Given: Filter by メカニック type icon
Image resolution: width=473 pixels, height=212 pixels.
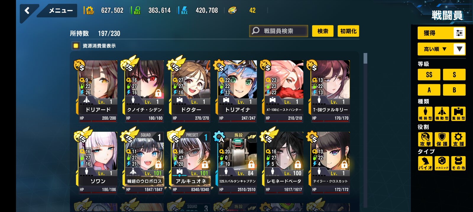Looking at the screenshot, I should coord(442,163).
